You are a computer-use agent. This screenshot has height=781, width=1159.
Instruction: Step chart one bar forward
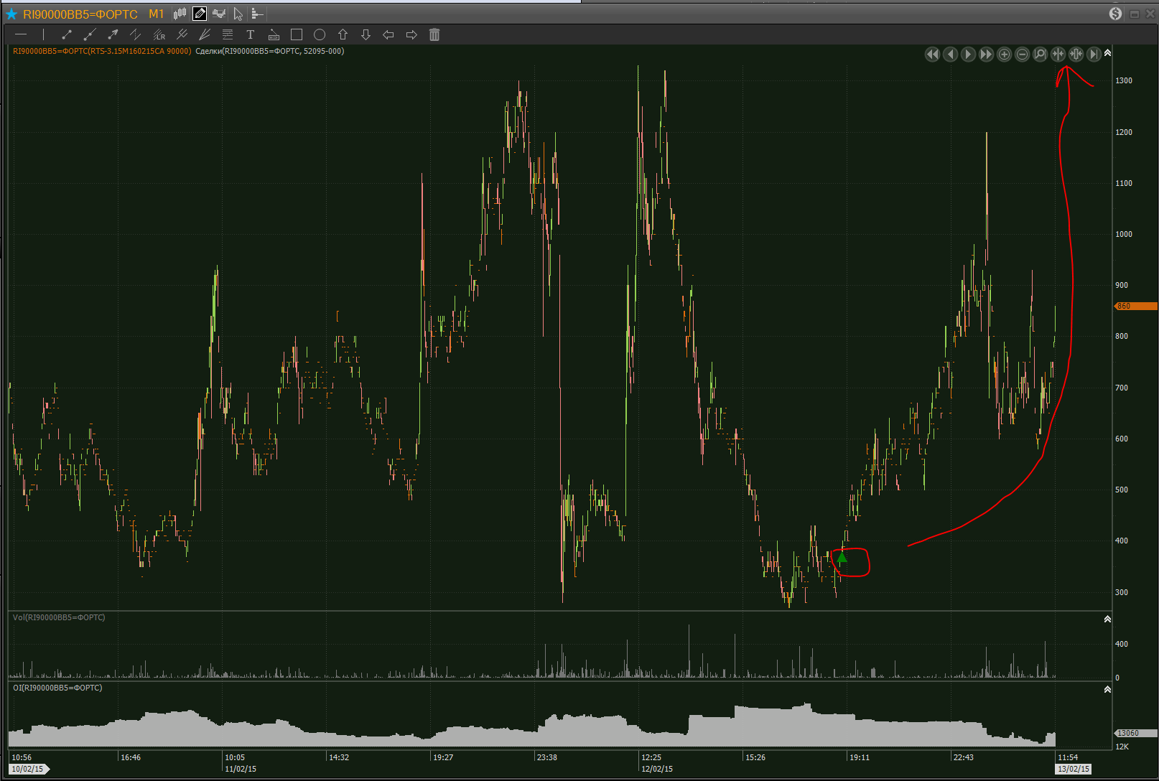point(968,55)
